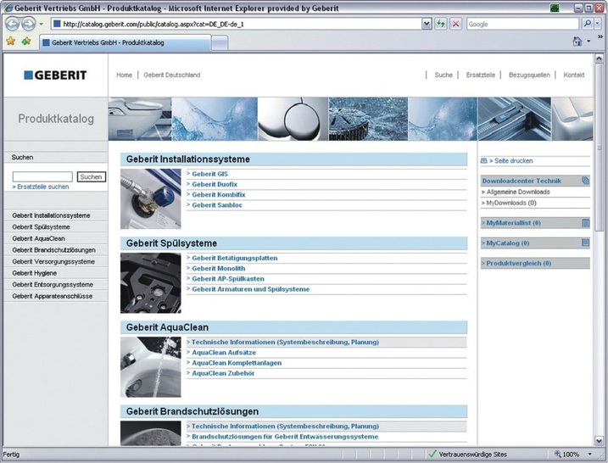Open Ersatzteile in the top navigation
The height and width of the screenshot is (463, 608).
click(480, 75)
